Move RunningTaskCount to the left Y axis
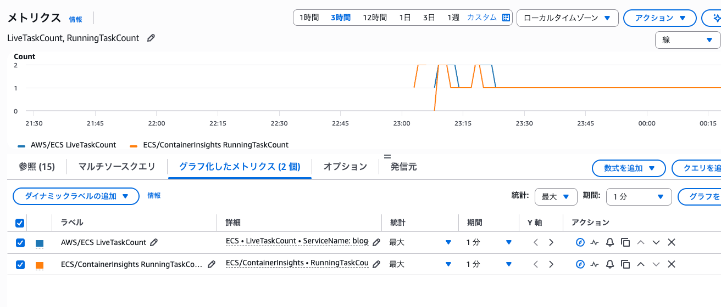721x307 pixels. pos(536,264)
